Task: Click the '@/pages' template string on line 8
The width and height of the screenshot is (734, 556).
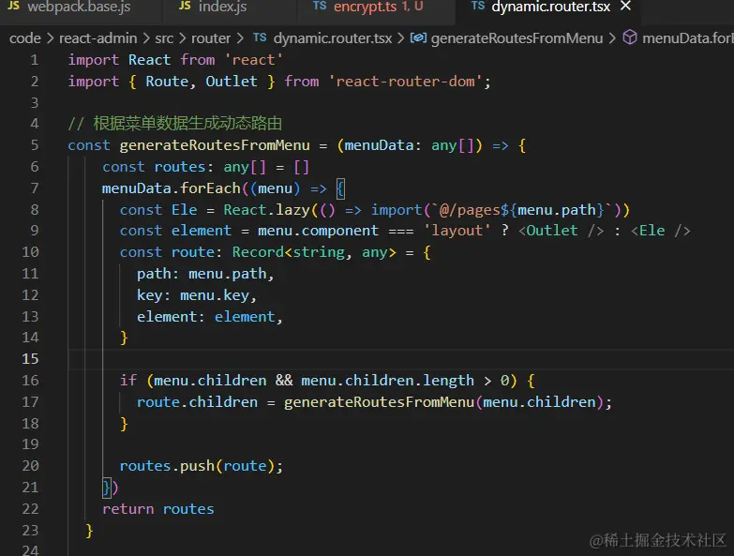Action: pyautogui.click(x=470, y=210)
